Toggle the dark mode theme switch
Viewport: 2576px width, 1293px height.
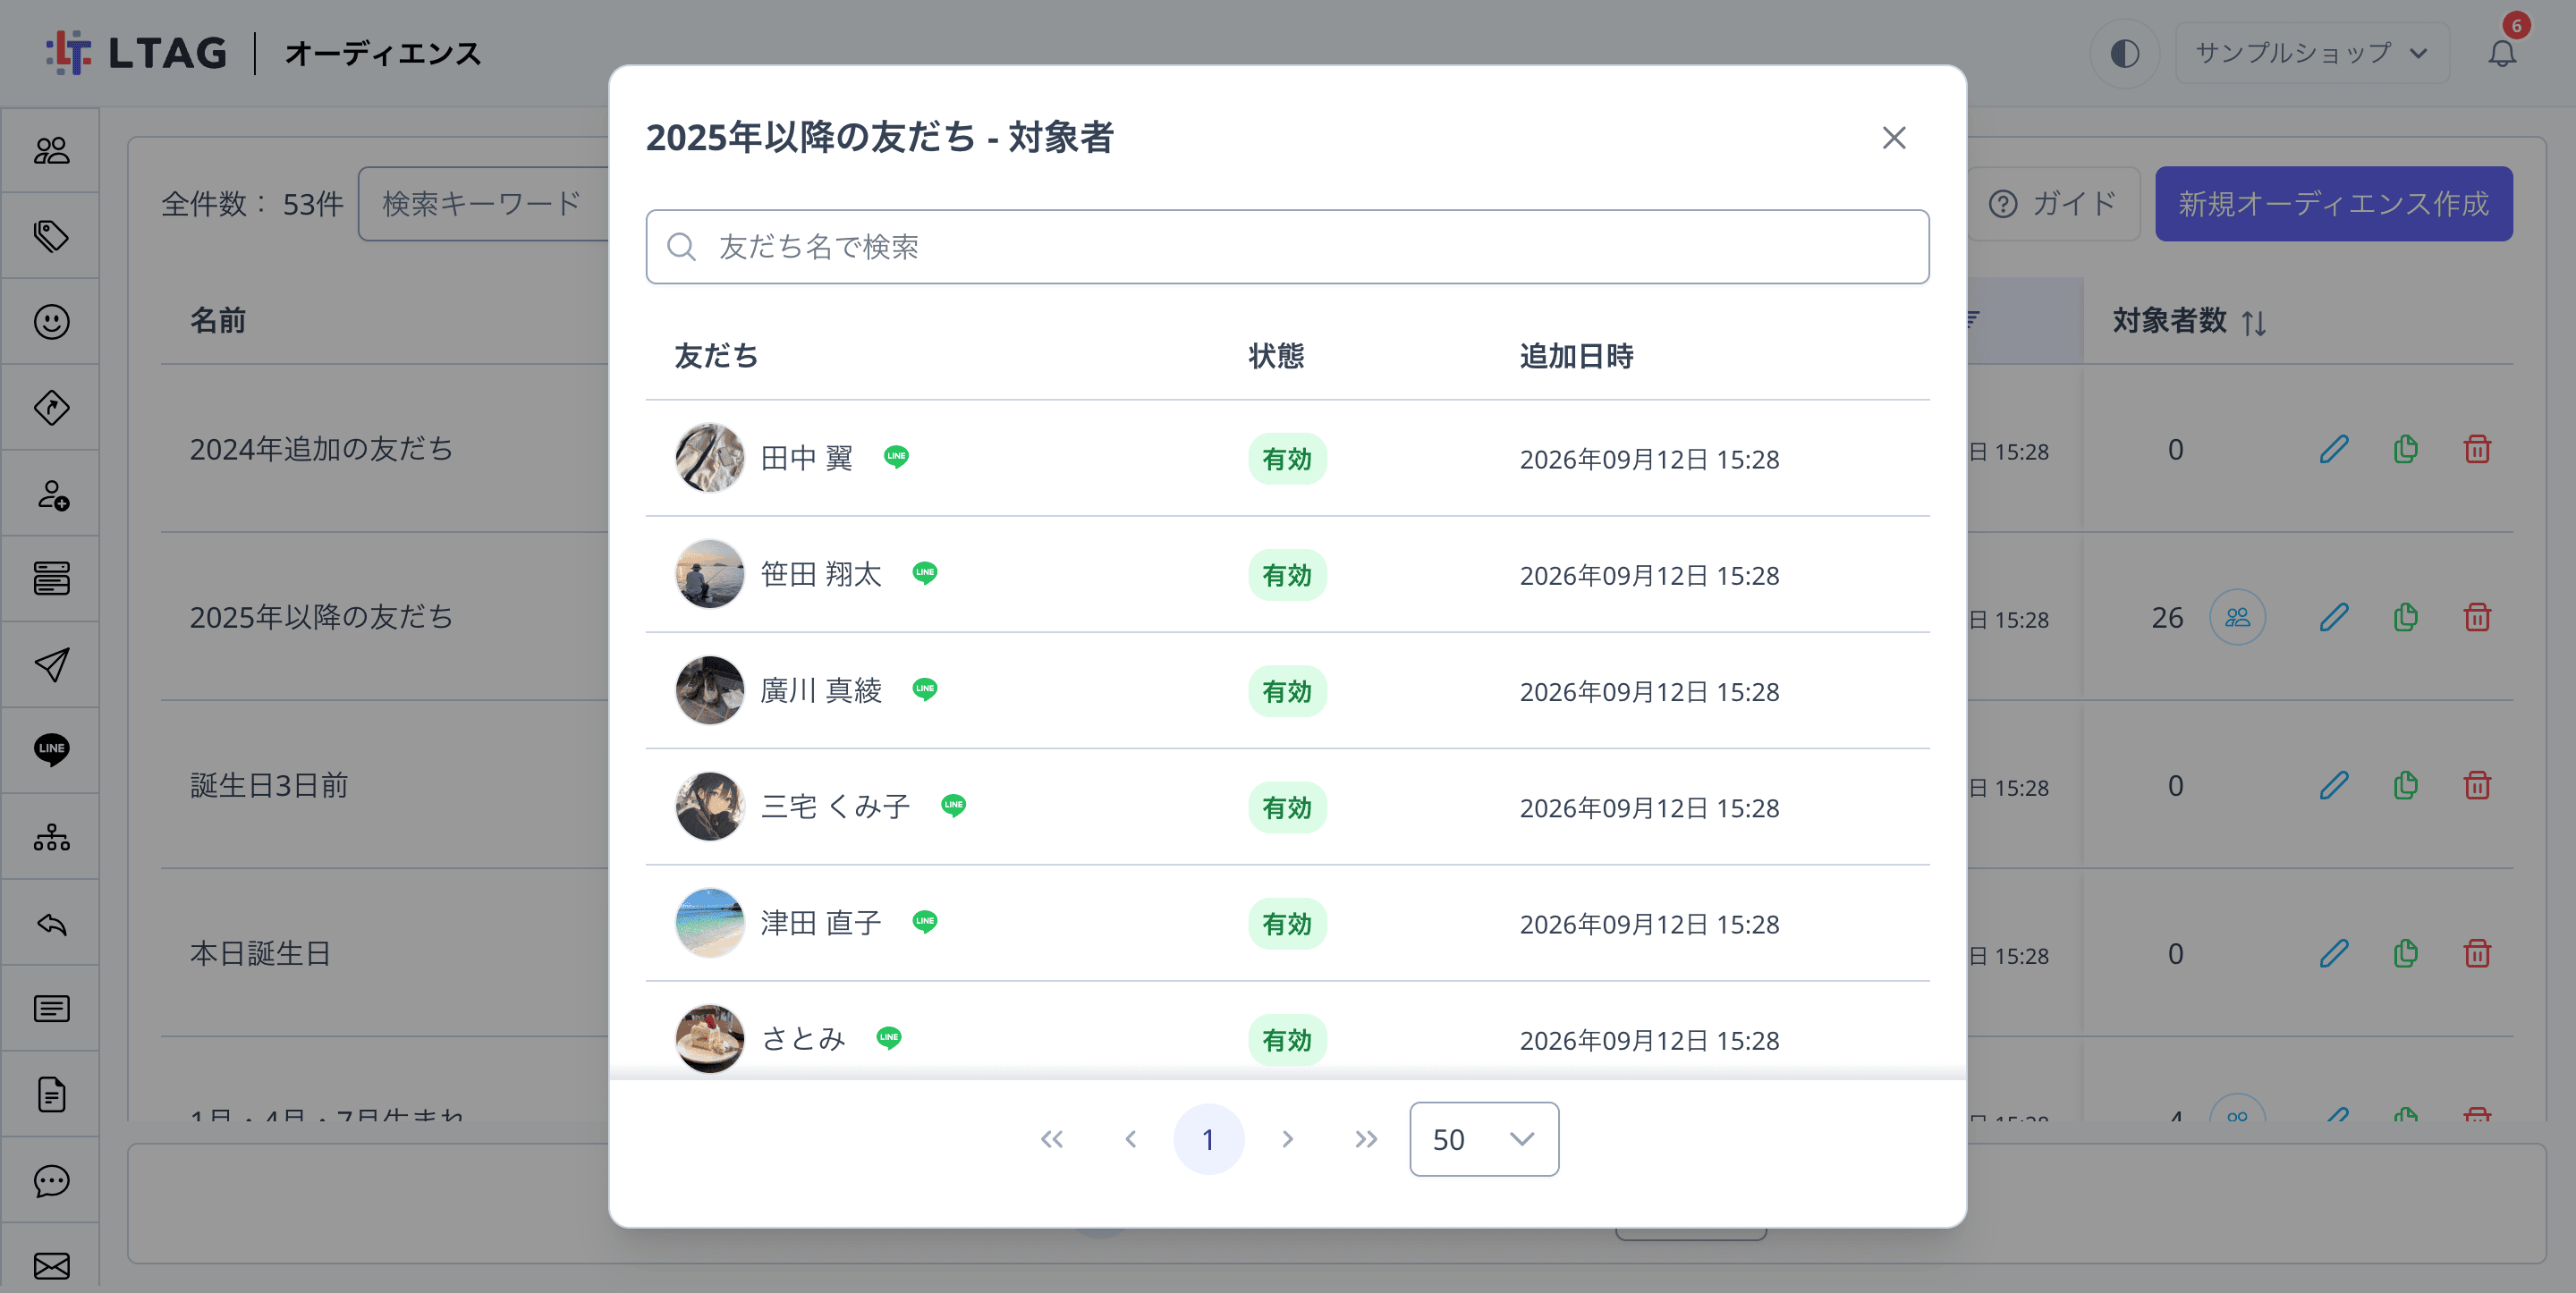click(2125, 53)
